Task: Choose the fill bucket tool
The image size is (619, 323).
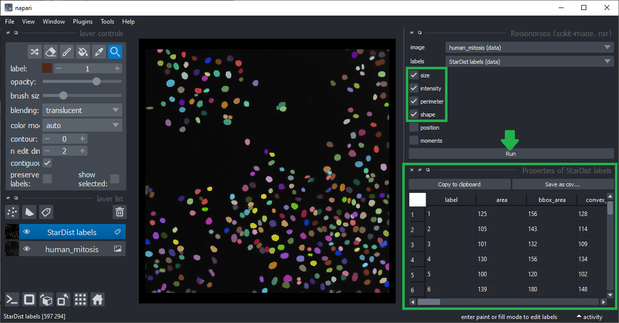Action: 83,52
